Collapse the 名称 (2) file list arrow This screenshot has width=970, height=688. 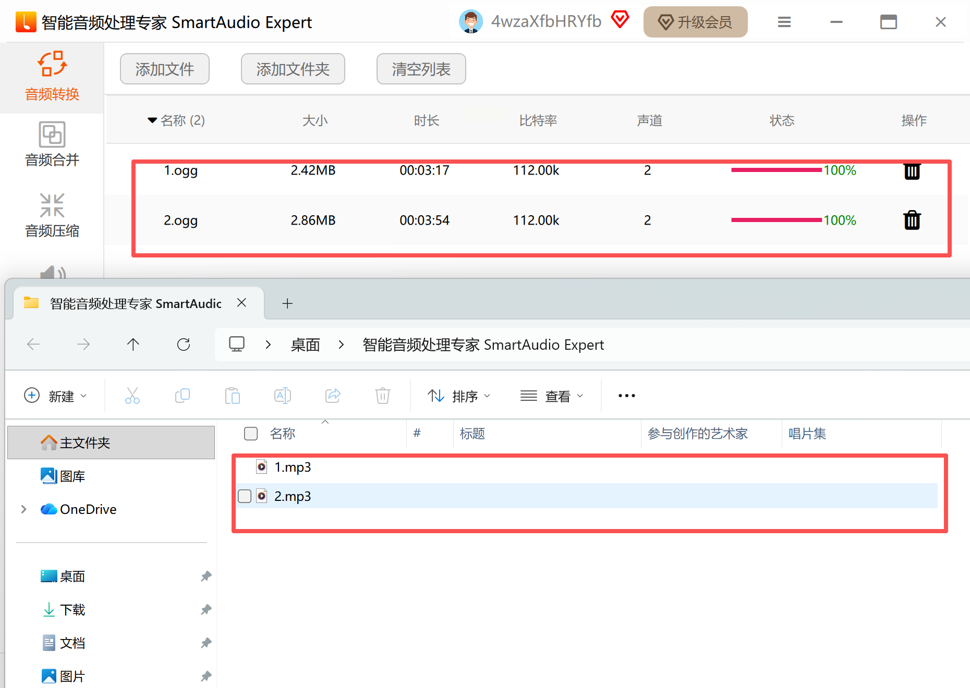pyautogui.click(x=152, y=120)
